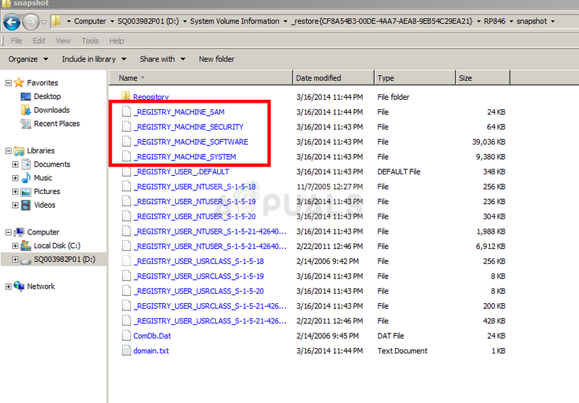Select Computer in the address breadcrumb
The height and width of the screenshot is (403, 579).
point(90,21)
